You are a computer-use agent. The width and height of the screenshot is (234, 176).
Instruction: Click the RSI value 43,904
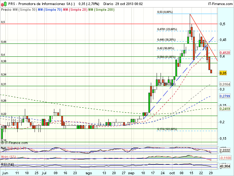click(x=225, y=166)
